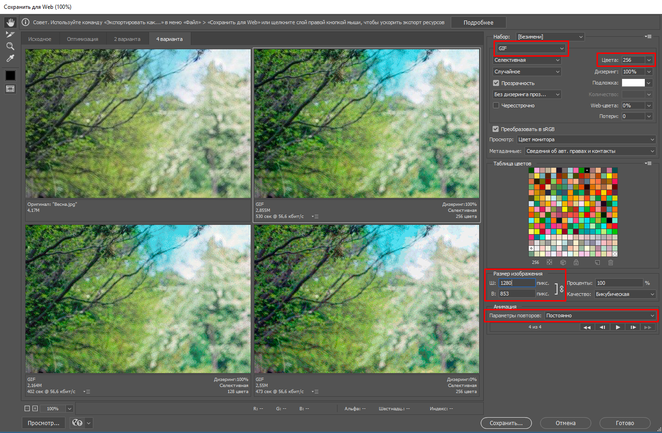Click the browser preview globe icon
Viewport: 662px width, 433px height.
click(x=77, y=423)
